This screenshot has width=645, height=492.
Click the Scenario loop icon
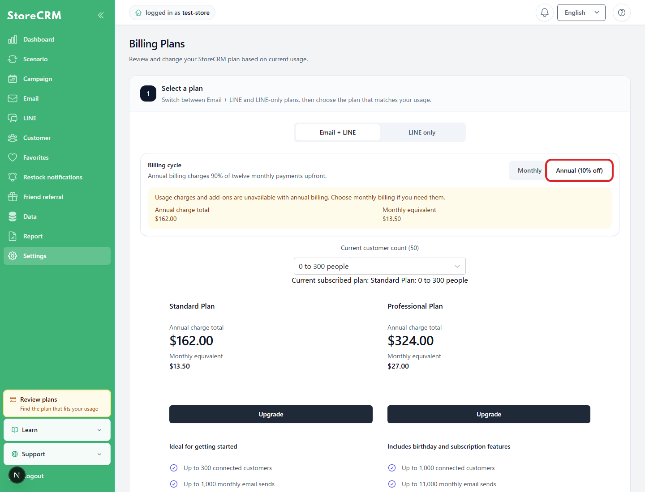click(x=13, y=59)
